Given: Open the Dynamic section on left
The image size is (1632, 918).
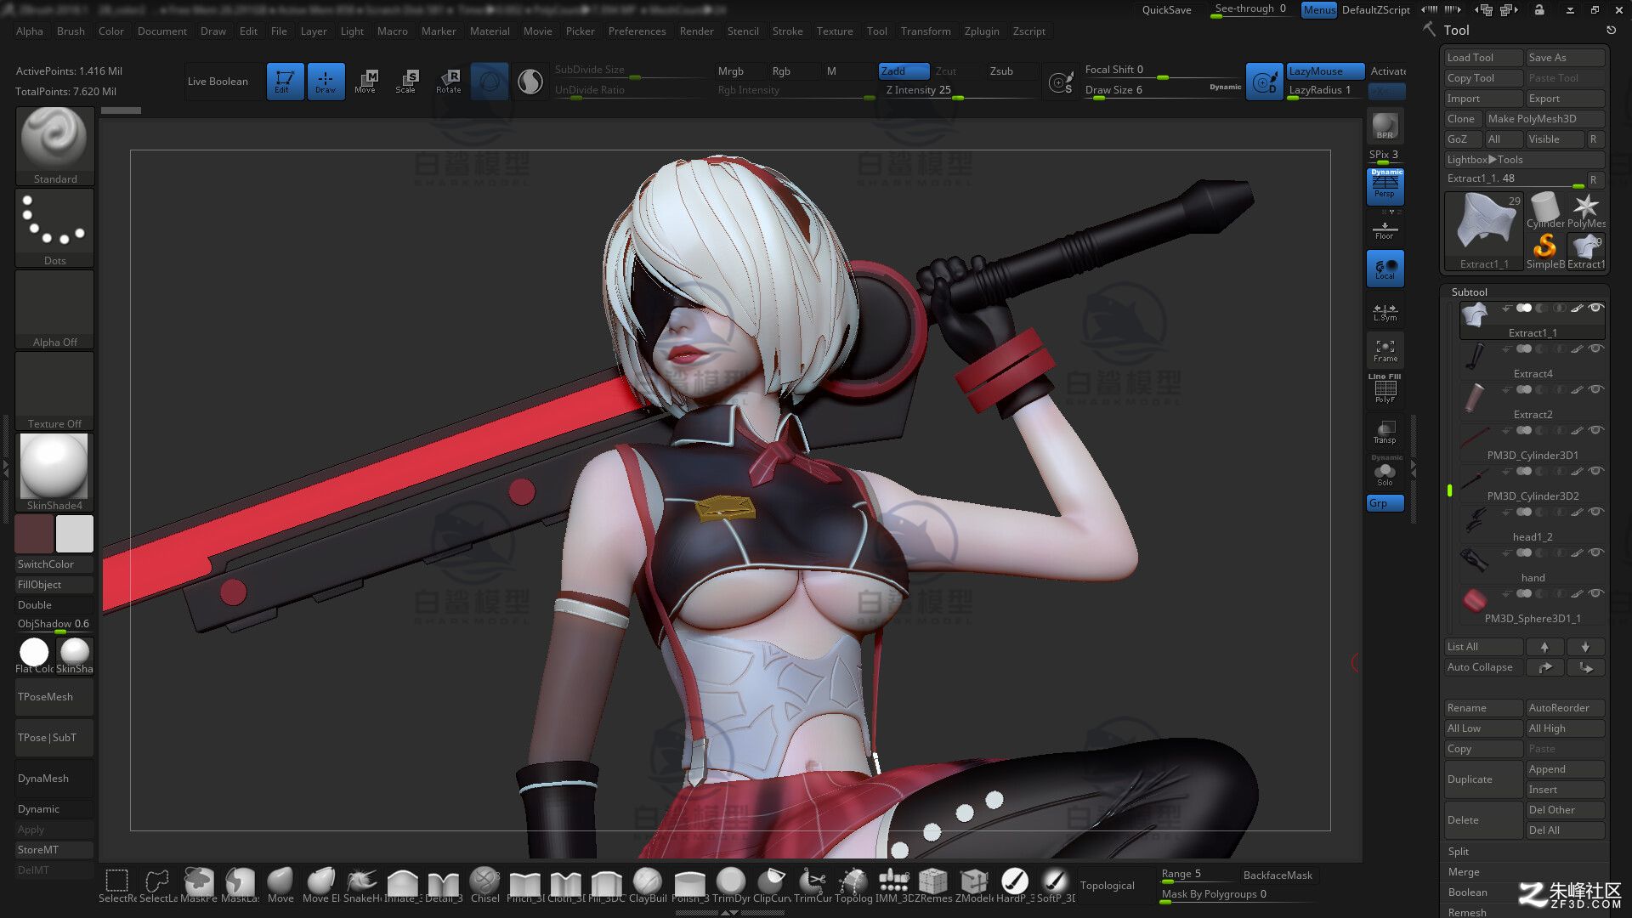Looking at the screenshot, I should click(x=54, y=809).
